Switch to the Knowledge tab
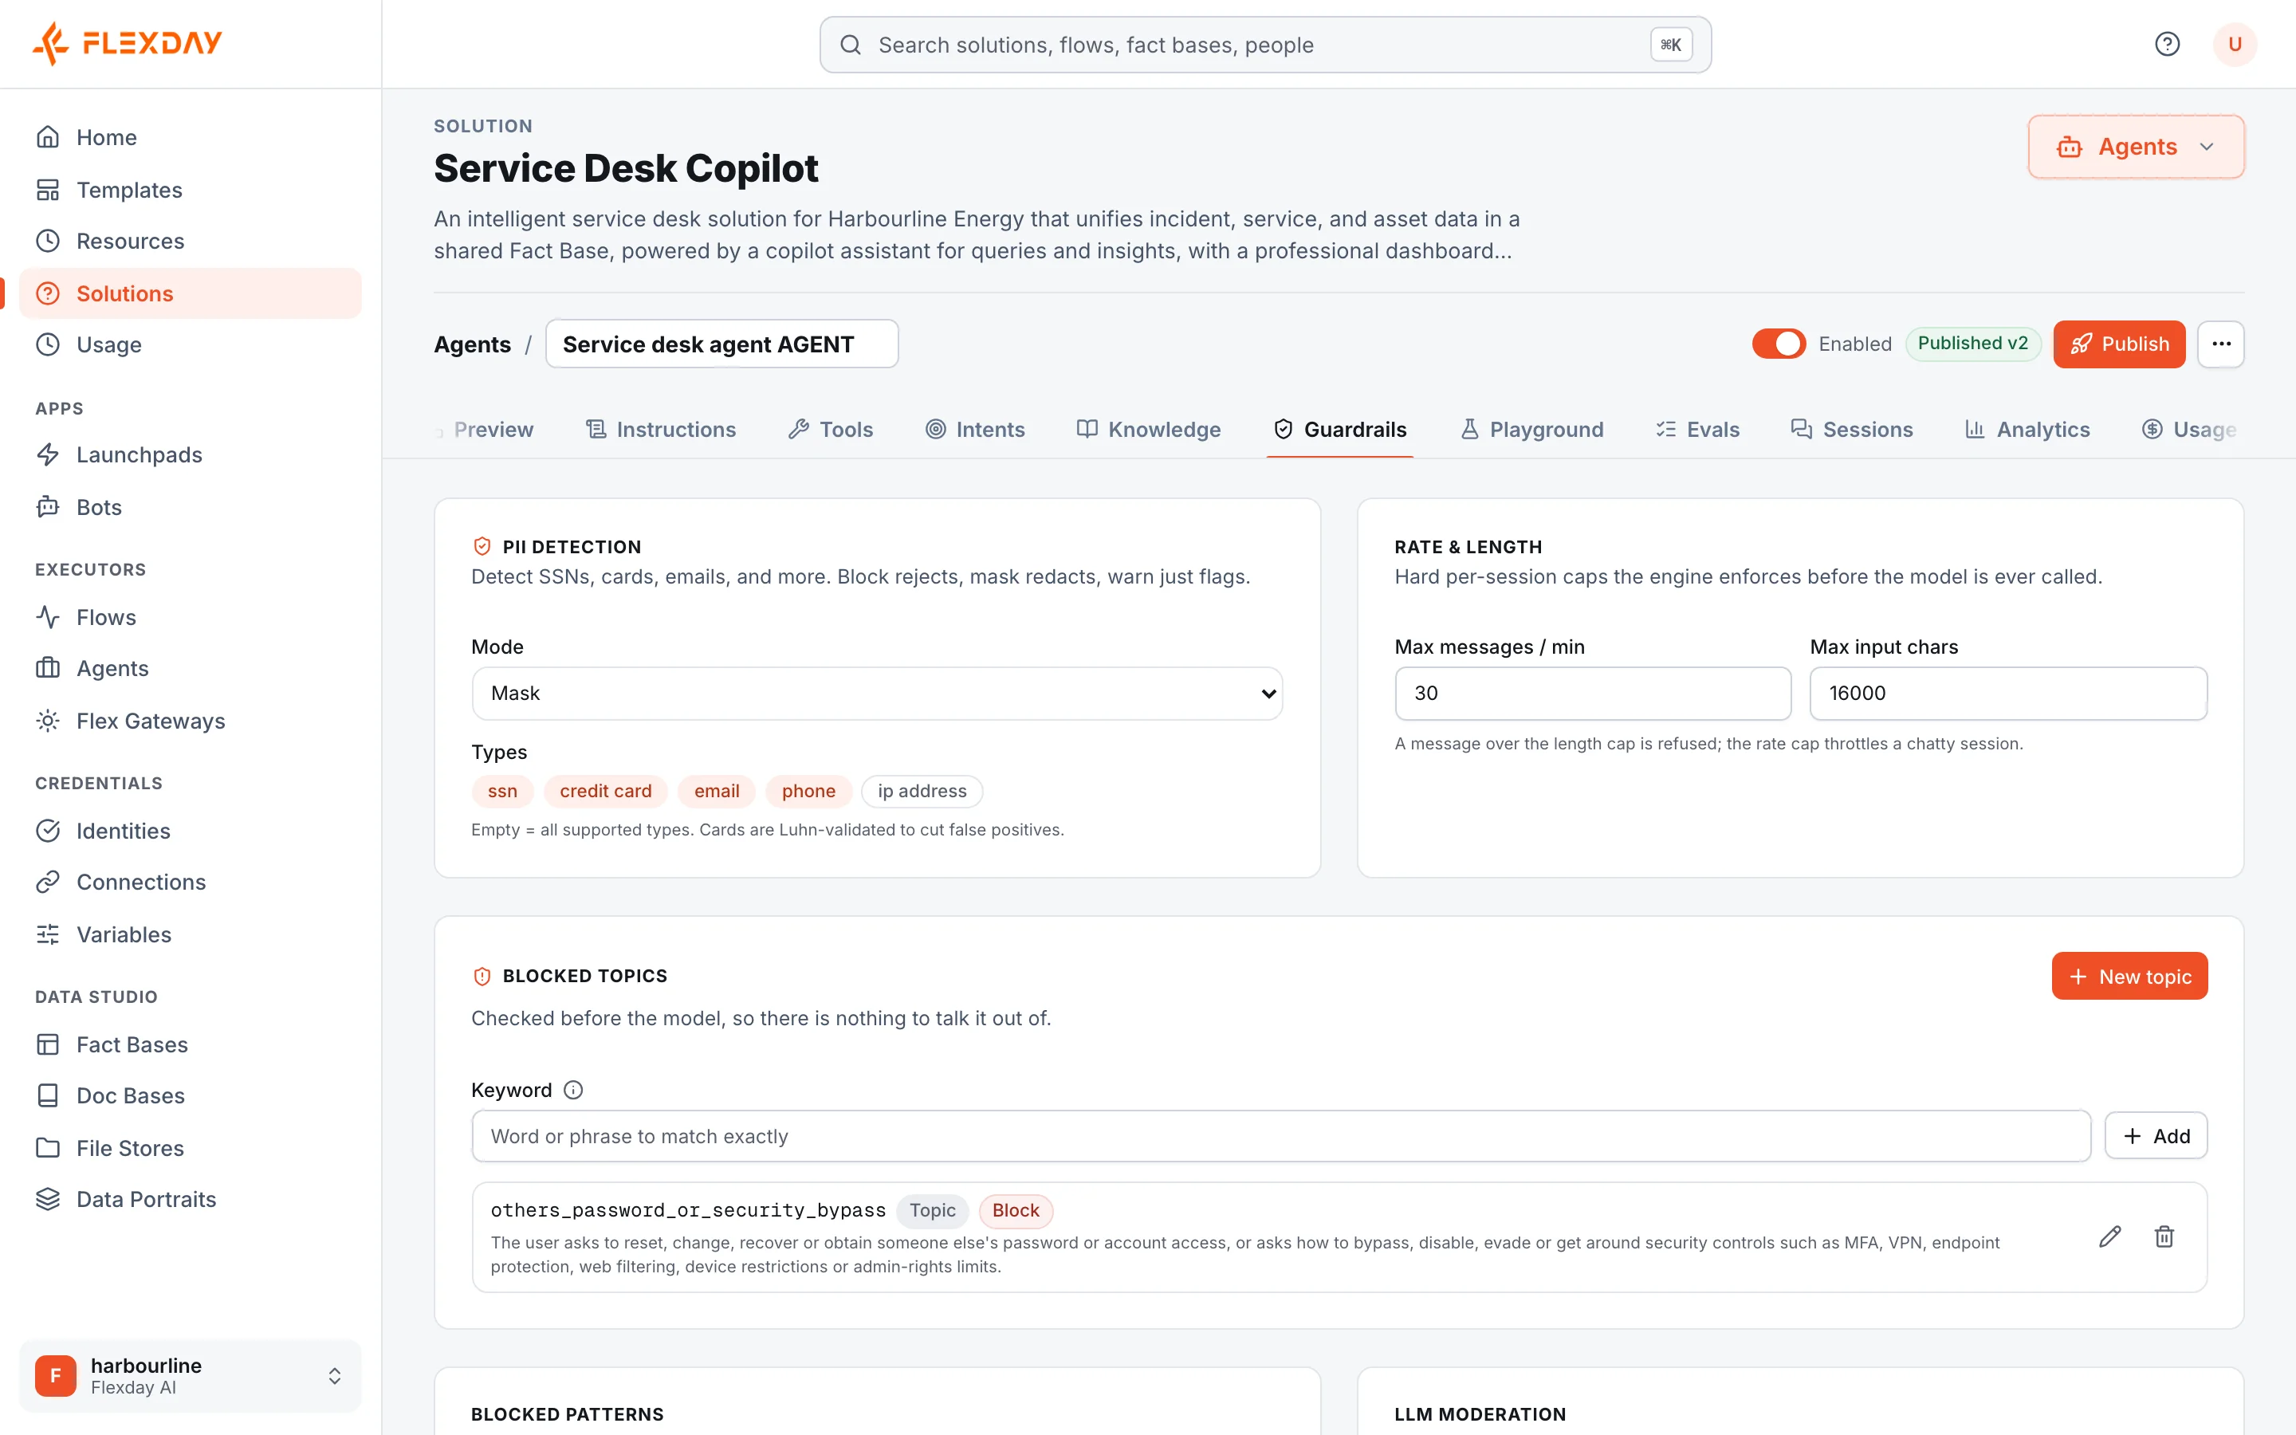This screenshot has height=1435, width=2296. [x=1149, y=429]
